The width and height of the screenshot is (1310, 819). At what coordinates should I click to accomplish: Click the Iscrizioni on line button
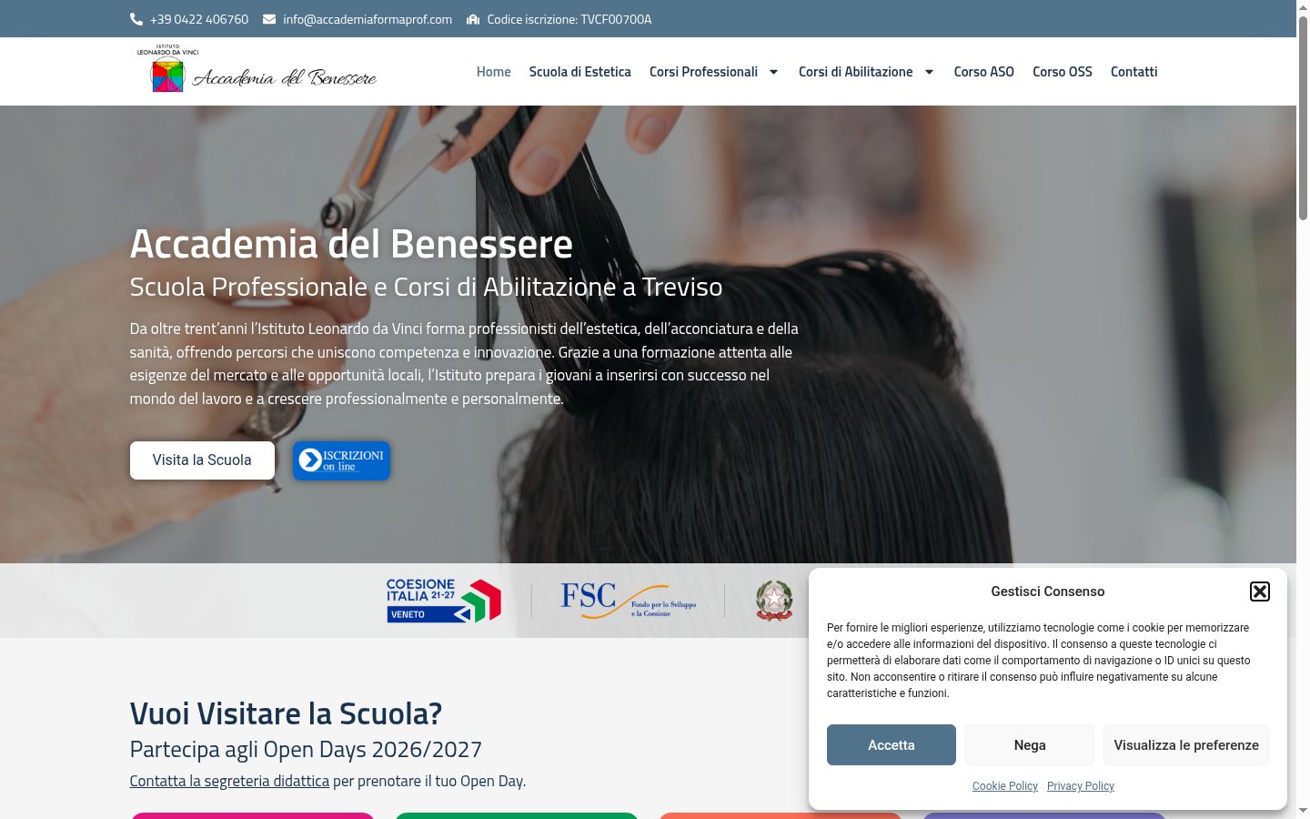pyautogui.click(x=341, y=460)
